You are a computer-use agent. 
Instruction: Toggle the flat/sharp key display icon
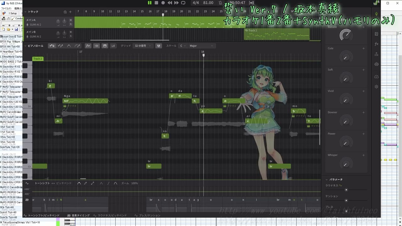(113, 46)
